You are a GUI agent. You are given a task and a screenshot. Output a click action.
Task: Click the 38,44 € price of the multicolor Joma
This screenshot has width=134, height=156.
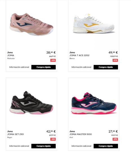[51, 52]
